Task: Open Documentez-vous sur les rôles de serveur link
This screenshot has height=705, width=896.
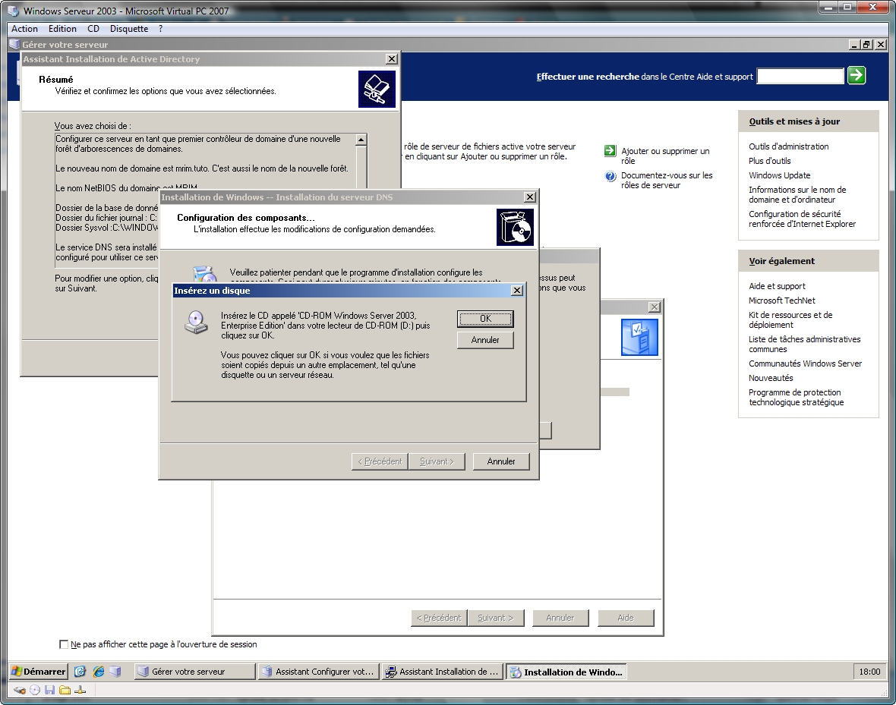Action: [x=667, y=181]
